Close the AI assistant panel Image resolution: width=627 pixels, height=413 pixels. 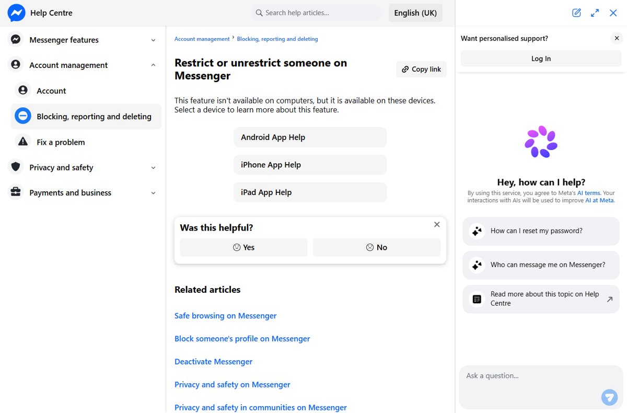click(x=613, y=13)
